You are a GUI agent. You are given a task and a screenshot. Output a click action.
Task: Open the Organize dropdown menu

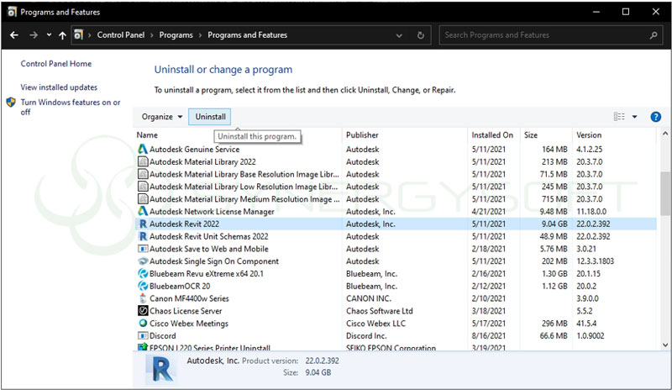point(162,117)
